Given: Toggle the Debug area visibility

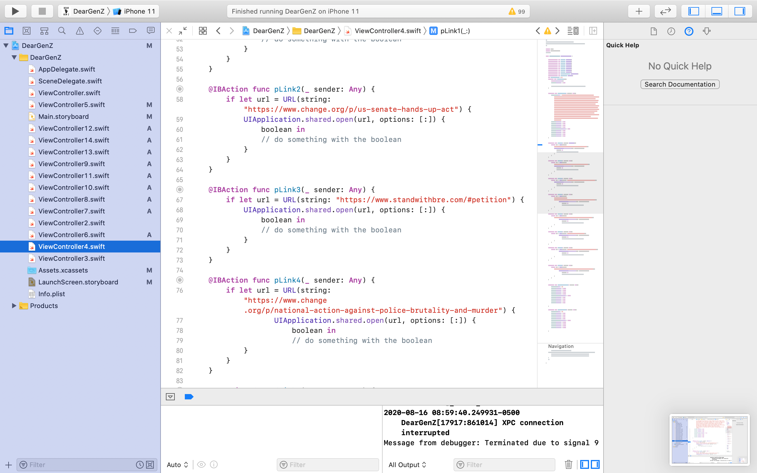Looking at the screenshot, I should [x=717, y=11].
